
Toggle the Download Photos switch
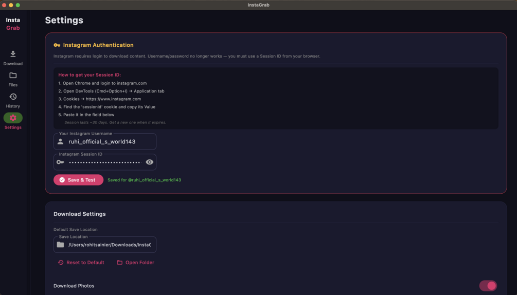coord(488,286)
